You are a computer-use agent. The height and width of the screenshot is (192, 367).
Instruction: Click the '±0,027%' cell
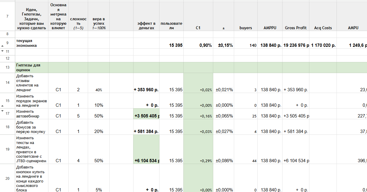224,127
